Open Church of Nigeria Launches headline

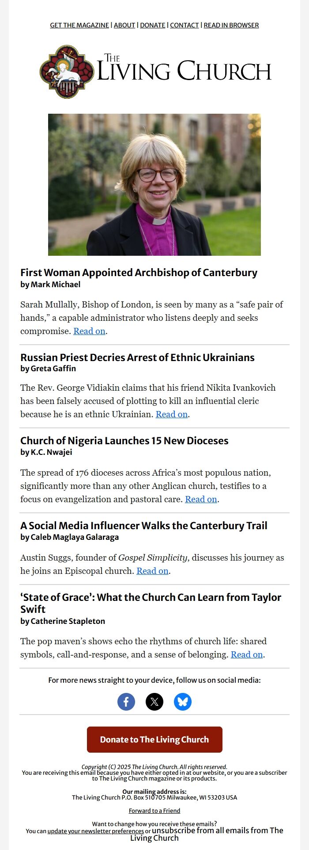124,441
